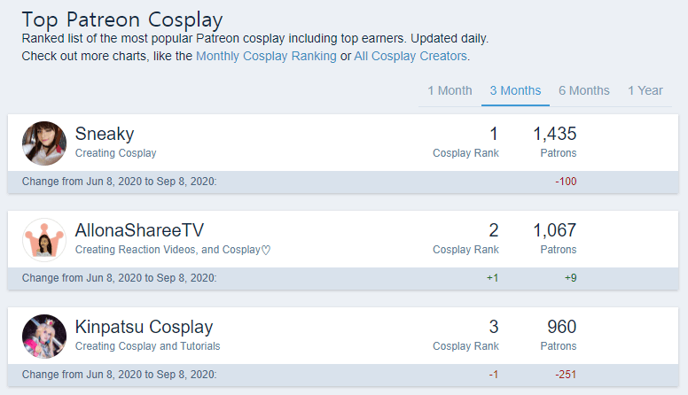Click Creating Reaction Videos, and Cosplay subtitle
Screen dimensions: 688x395
point(172,250)
